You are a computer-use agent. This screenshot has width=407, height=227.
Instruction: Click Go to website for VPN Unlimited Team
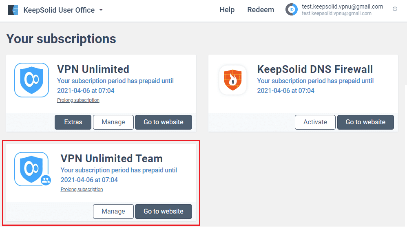click(x=164, y=212)
